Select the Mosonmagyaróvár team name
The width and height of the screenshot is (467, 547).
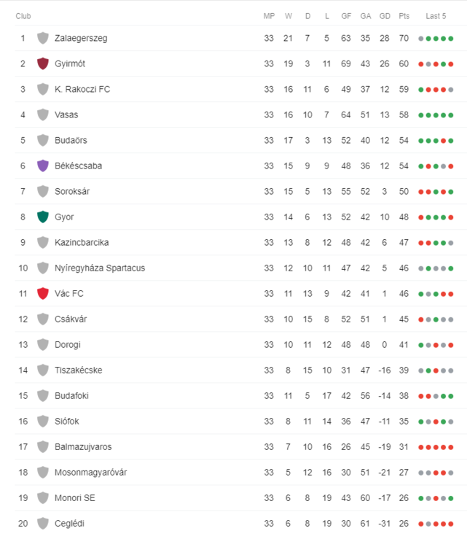(x=91, y=472)
